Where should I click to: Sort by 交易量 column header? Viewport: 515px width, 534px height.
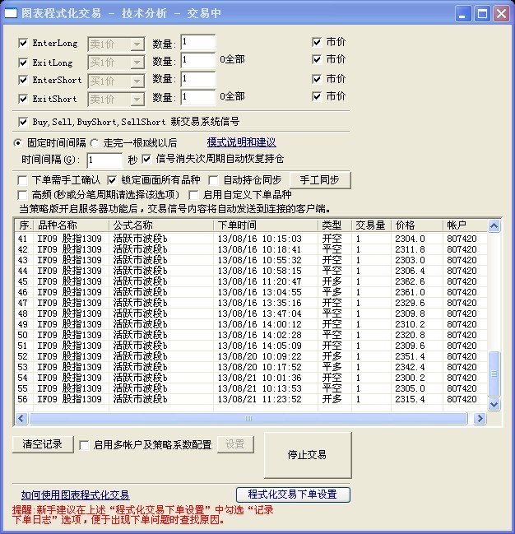tap(371, 225)
